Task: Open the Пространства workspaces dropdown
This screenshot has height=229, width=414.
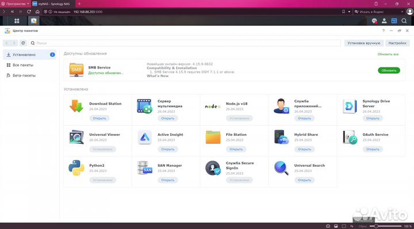Action: click(16, 4)
